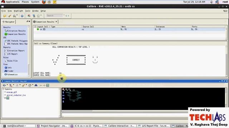Open the Help menu

(x=225, y=11)
